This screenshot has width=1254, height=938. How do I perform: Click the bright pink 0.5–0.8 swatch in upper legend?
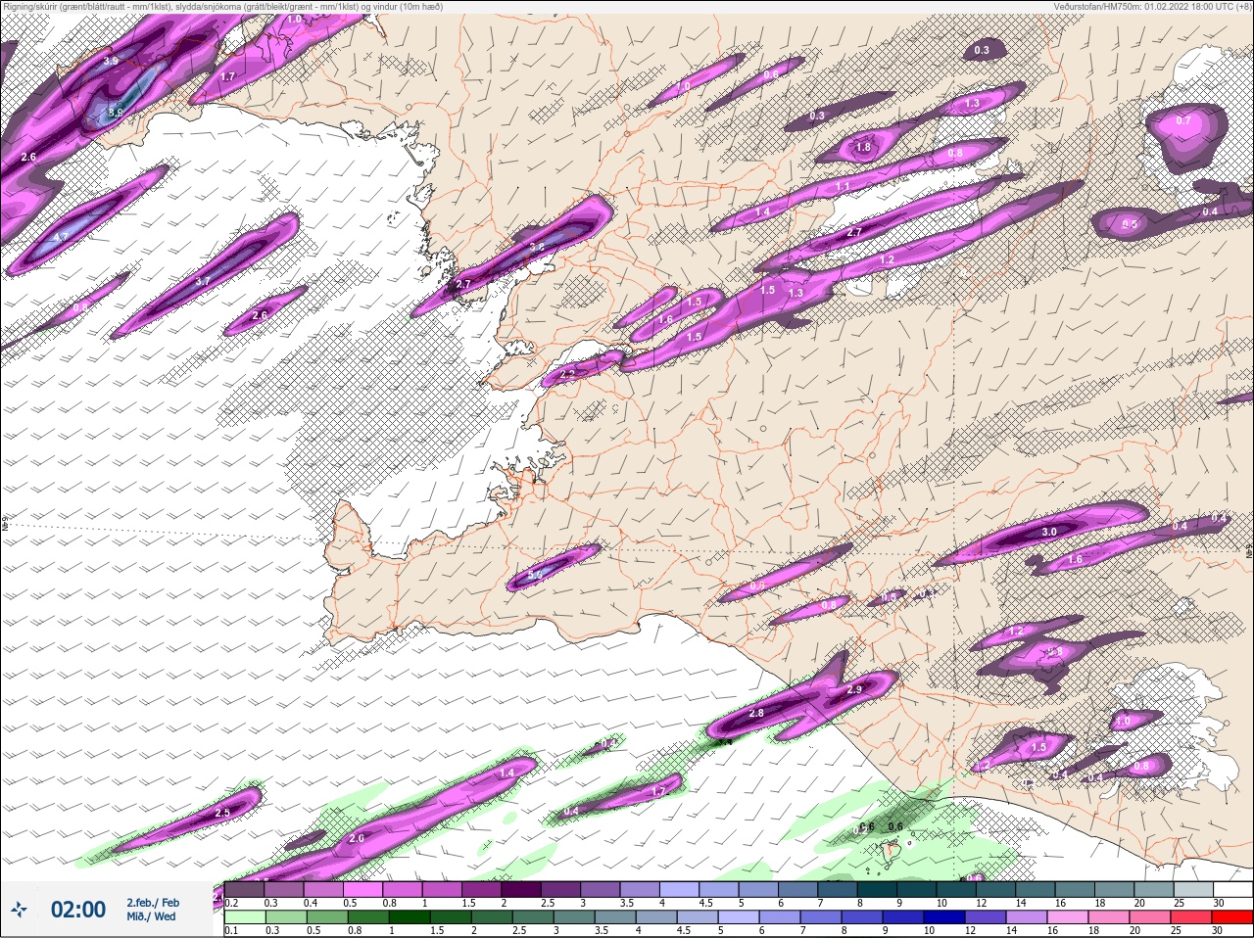[362, 889]
